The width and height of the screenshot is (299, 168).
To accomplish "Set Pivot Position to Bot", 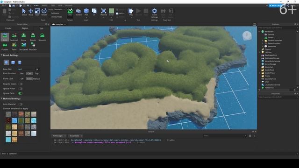I will (x=22, y=74).
